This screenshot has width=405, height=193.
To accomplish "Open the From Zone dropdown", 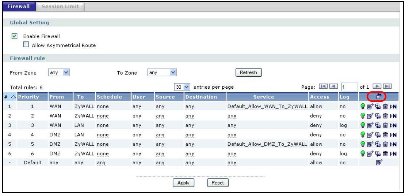I will (59, 73).
